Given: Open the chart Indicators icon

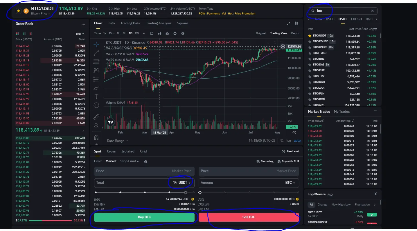Looking at the screenshot, I should click(152, 33).
